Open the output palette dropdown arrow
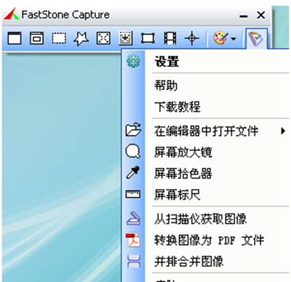Screen dimensions: 291x282 [234, 39]
